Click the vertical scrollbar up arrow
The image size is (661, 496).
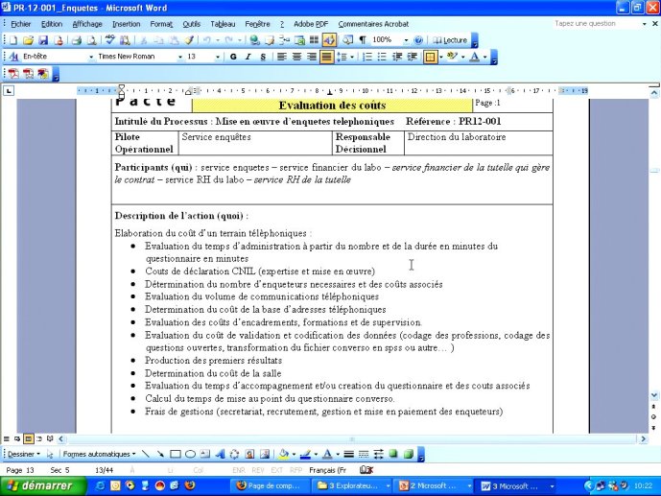tap(654, 94)
